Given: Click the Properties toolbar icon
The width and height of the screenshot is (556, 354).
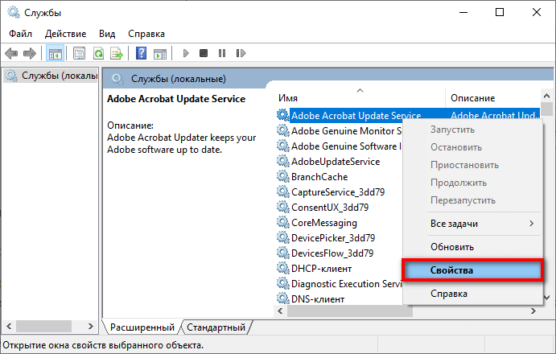Looking at the screenshot, I should click(x=79, y=54).
